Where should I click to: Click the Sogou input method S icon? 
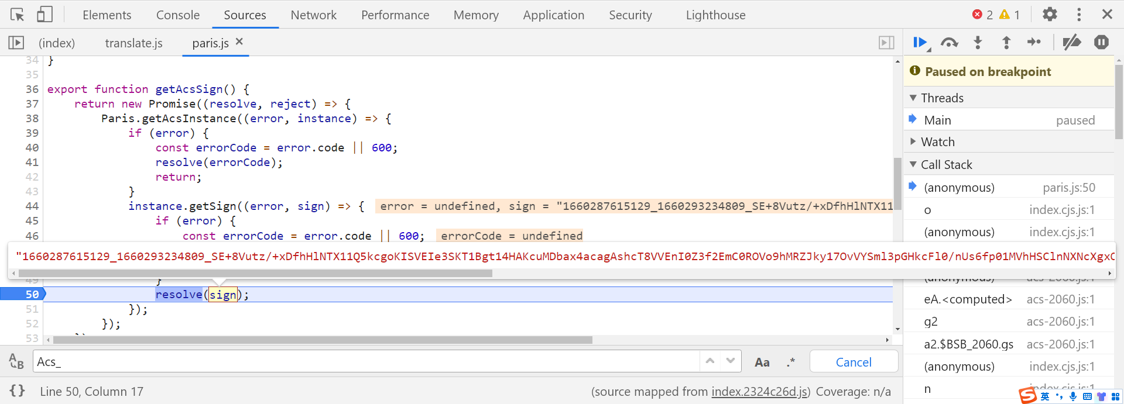pyautogui.click(x=1027, y=396)
